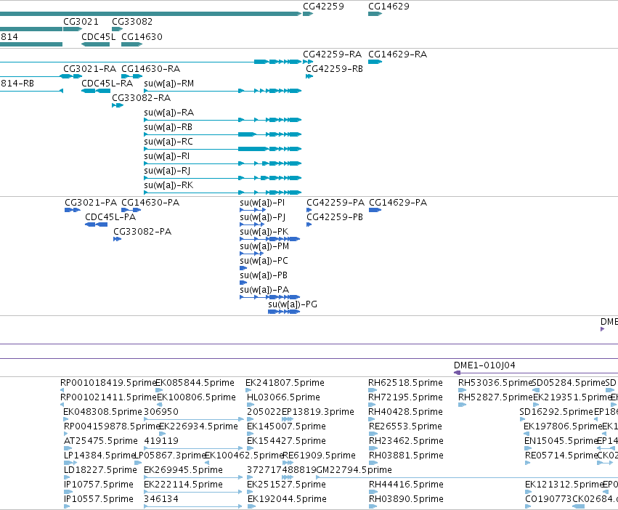Select the CG14630 gene label
Image resolution: width=618 pixels, height=510 pixels.
[142, 36]
